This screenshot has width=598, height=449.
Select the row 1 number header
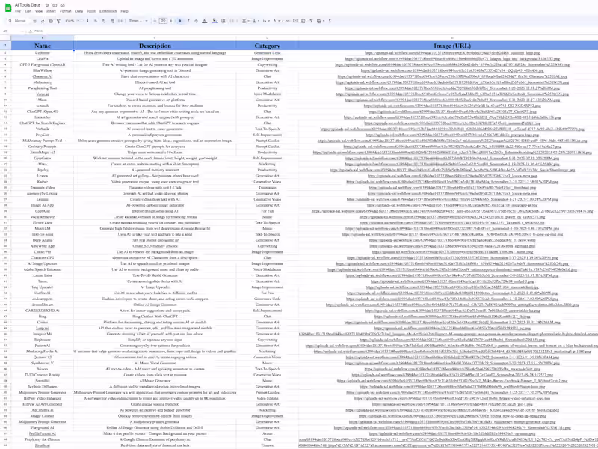click(x=5, y=46)
